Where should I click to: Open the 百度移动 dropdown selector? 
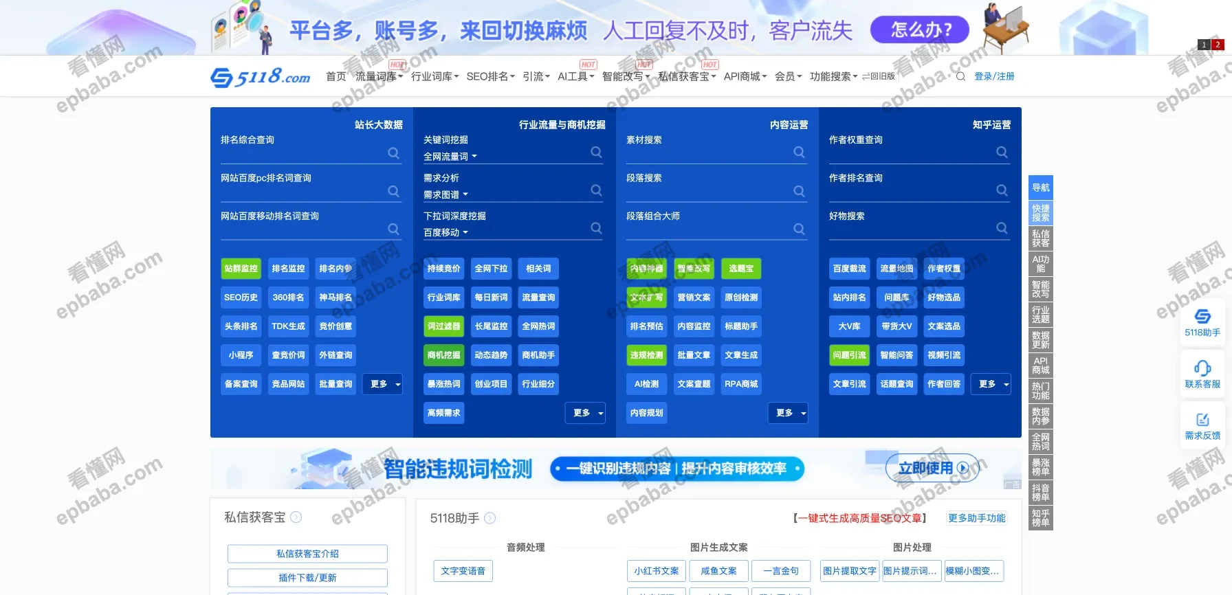(445, 233)
